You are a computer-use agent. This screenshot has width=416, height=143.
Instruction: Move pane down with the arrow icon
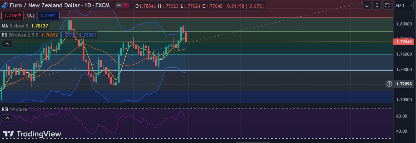(x=367, y=5)
